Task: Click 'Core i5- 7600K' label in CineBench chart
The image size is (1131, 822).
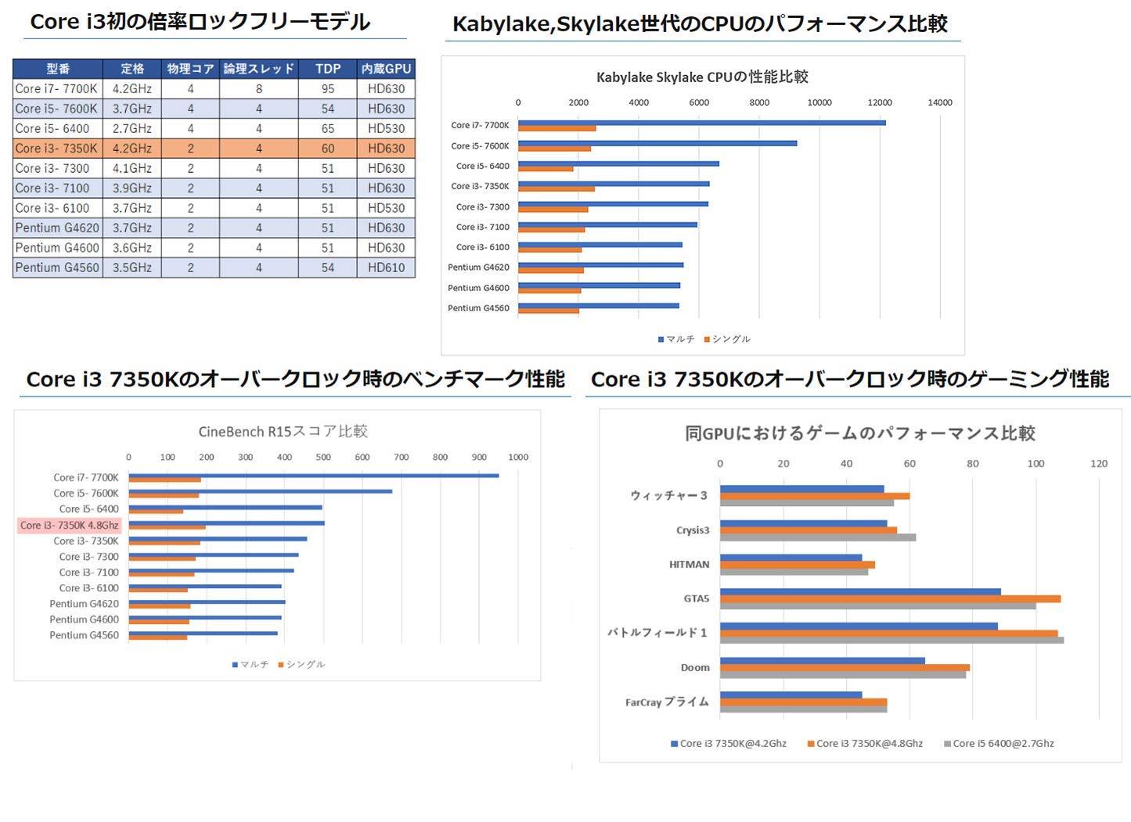Action: [x=86, y=494]
